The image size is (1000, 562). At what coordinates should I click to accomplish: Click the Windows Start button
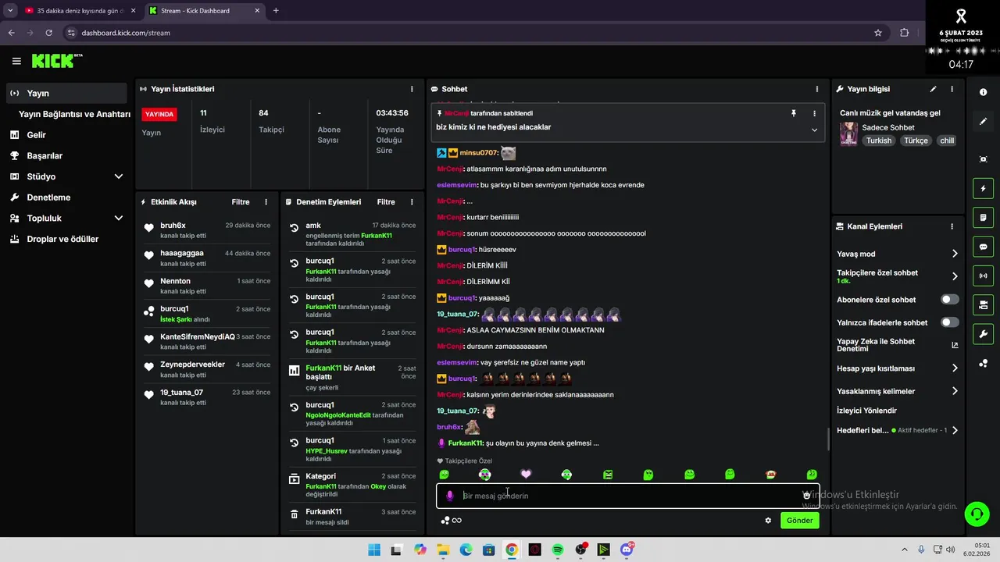click(x=374, y=550)
